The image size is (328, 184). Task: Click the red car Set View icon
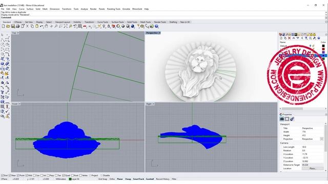coord(85,26)
